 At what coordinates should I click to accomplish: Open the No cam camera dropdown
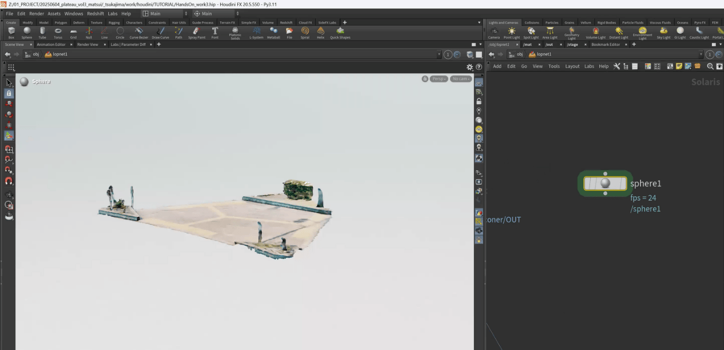(x=460, y=79)
